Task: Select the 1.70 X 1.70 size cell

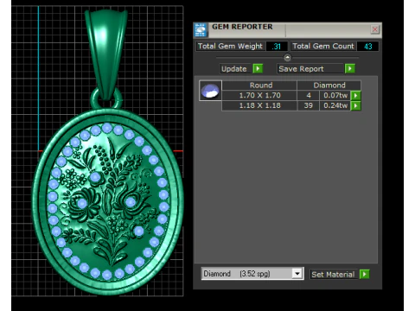Action: pos(259,95)
